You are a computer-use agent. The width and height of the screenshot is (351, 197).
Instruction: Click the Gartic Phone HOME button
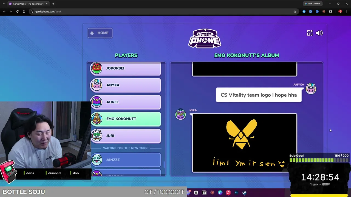[100, 33]
